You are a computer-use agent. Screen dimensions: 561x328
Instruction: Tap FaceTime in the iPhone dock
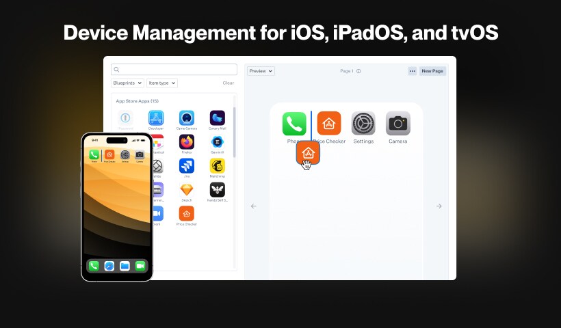click(140, 266)
